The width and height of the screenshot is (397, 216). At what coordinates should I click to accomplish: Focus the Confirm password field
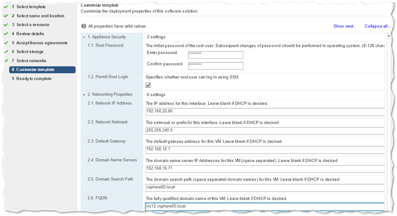click(216, 66)
